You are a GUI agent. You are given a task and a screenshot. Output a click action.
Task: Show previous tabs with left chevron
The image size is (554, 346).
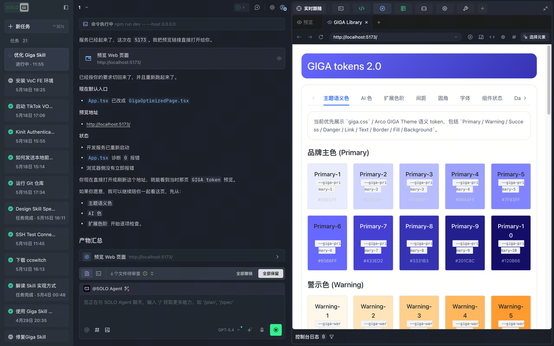[x=313, y=98]
